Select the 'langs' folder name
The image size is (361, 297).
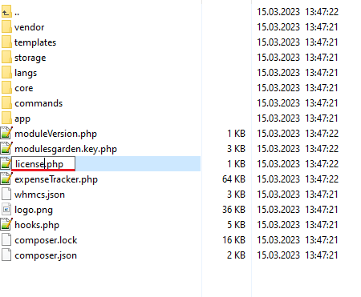(26, 73)
